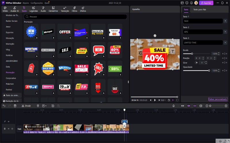Click Salvar personalizado button
230x143 pixels.
[x=218, y=99]
